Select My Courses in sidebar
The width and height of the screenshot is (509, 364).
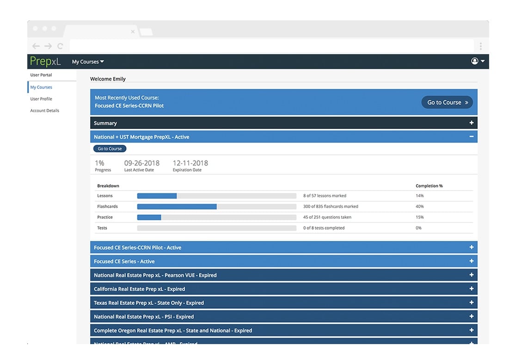(x=41, y=87)
